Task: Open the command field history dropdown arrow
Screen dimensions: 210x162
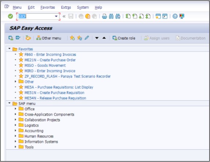Action: tap(56, 16)
